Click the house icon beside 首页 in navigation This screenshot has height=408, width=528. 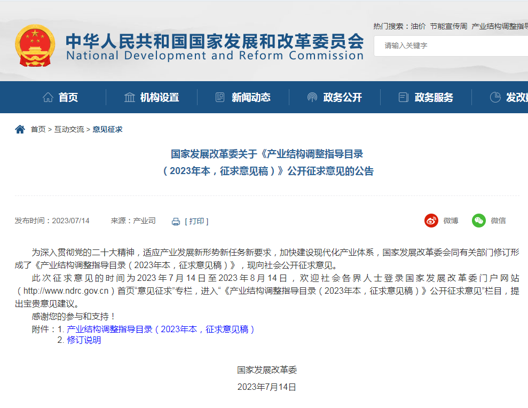coord(48,97)
